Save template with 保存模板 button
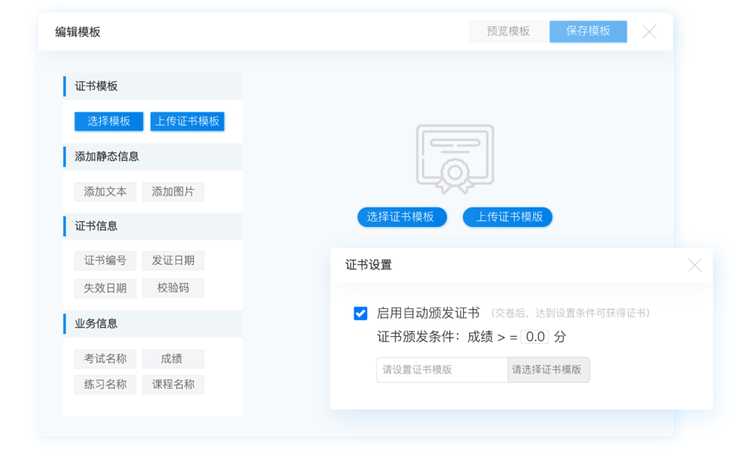 (x=588, y=31)
